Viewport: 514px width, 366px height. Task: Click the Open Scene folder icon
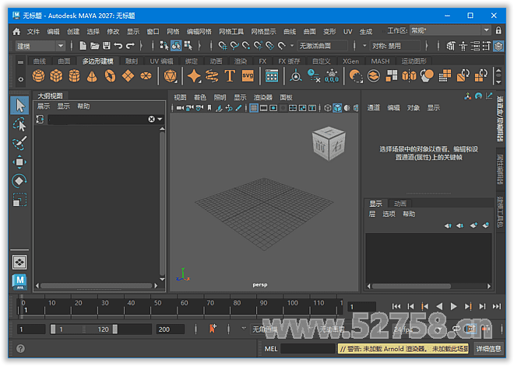click(x=95, y=46)
